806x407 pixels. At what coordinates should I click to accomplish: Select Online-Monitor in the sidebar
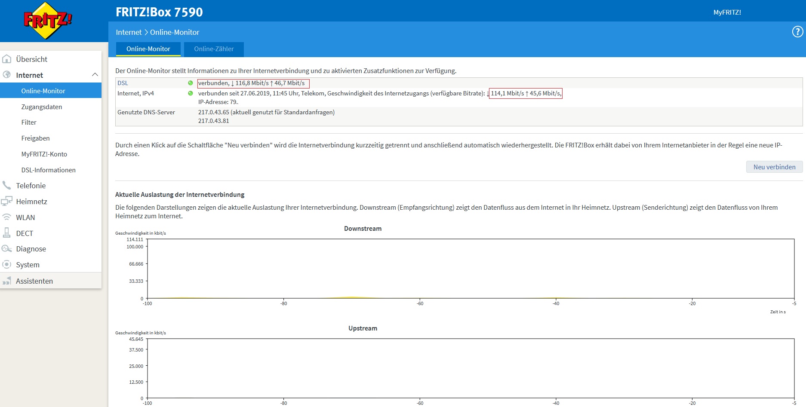[51, 91]
